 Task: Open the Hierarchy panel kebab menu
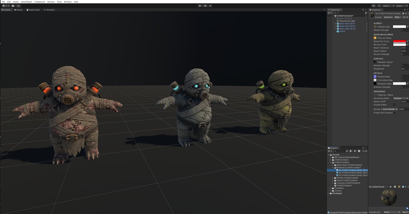tap(366, 10)
